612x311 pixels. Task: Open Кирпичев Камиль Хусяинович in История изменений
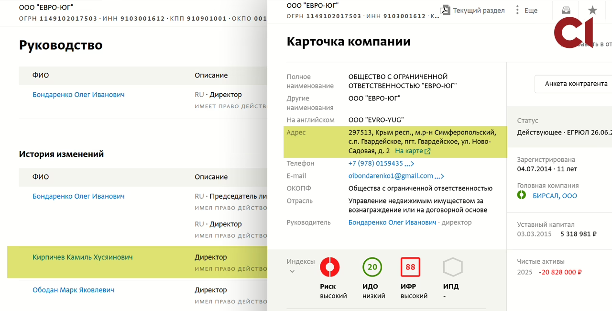(82, 257)
